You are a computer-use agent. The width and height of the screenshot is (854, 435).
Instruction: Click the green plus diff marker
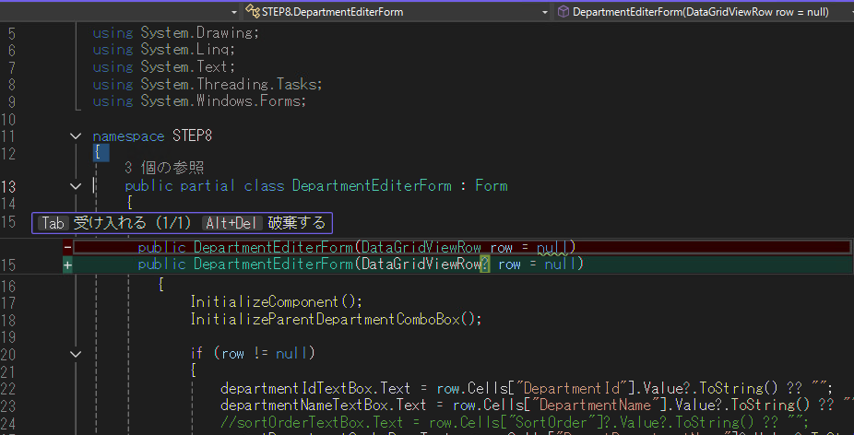pyautogui.click(x=67, y=265)
